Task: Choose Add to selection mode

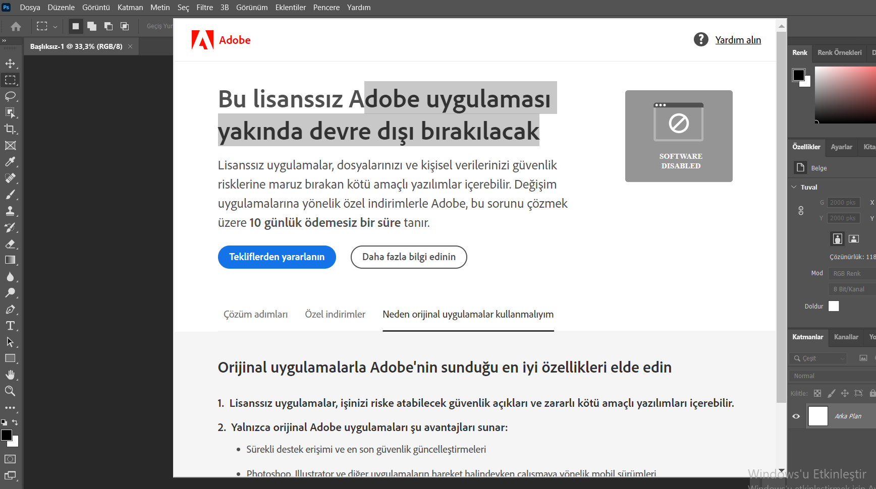Action: click(x=91, y=26)
